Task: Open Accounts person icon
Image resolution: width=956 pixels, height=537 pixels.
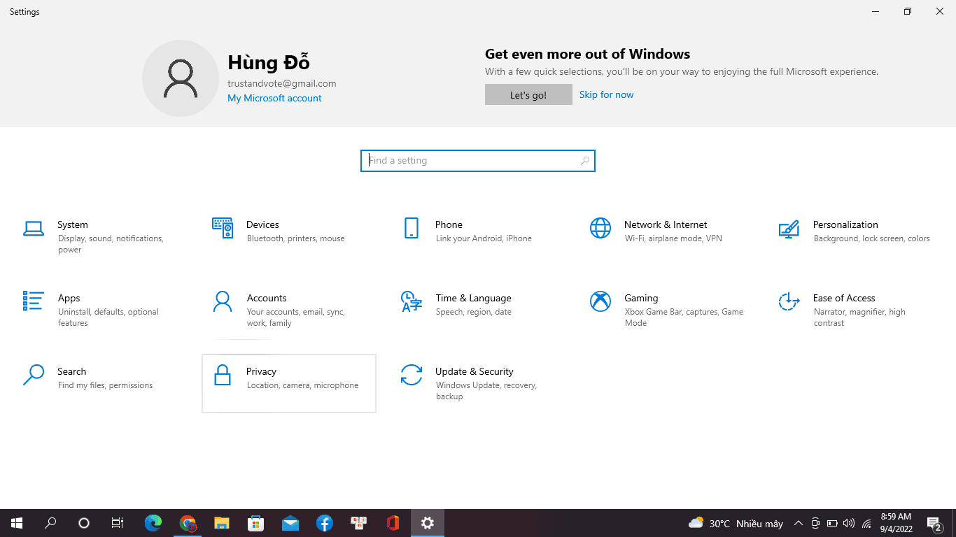Action: 223,301
